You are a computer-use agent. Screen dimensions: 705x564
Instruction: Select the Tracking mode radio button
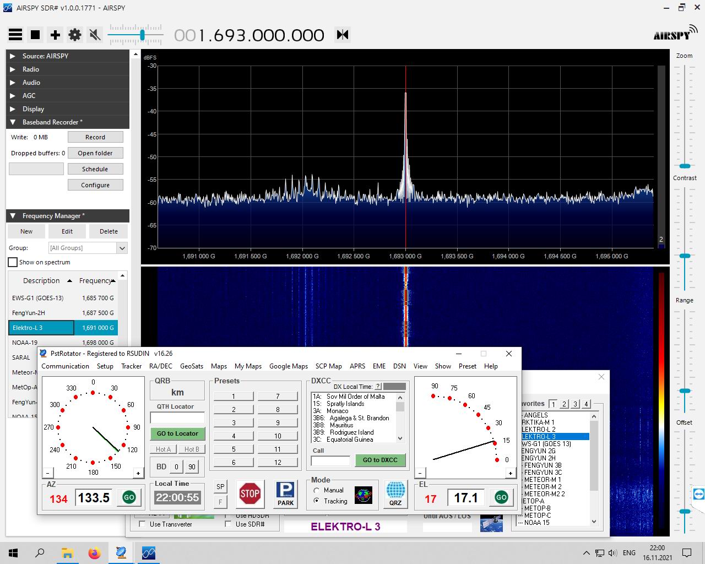pyautogui.click(x=317, y=501)
